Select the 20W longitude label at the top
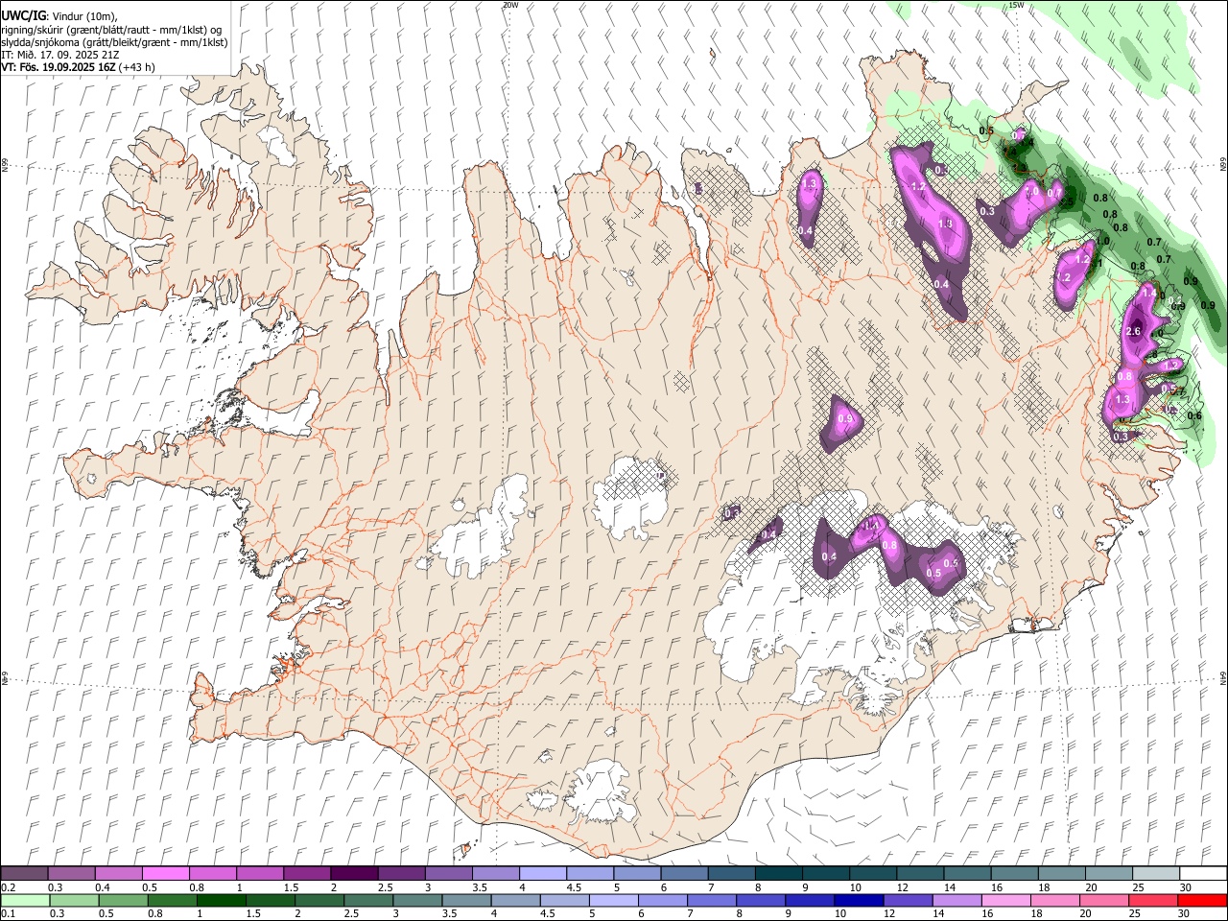1228x921 pixels. (510, 5)
